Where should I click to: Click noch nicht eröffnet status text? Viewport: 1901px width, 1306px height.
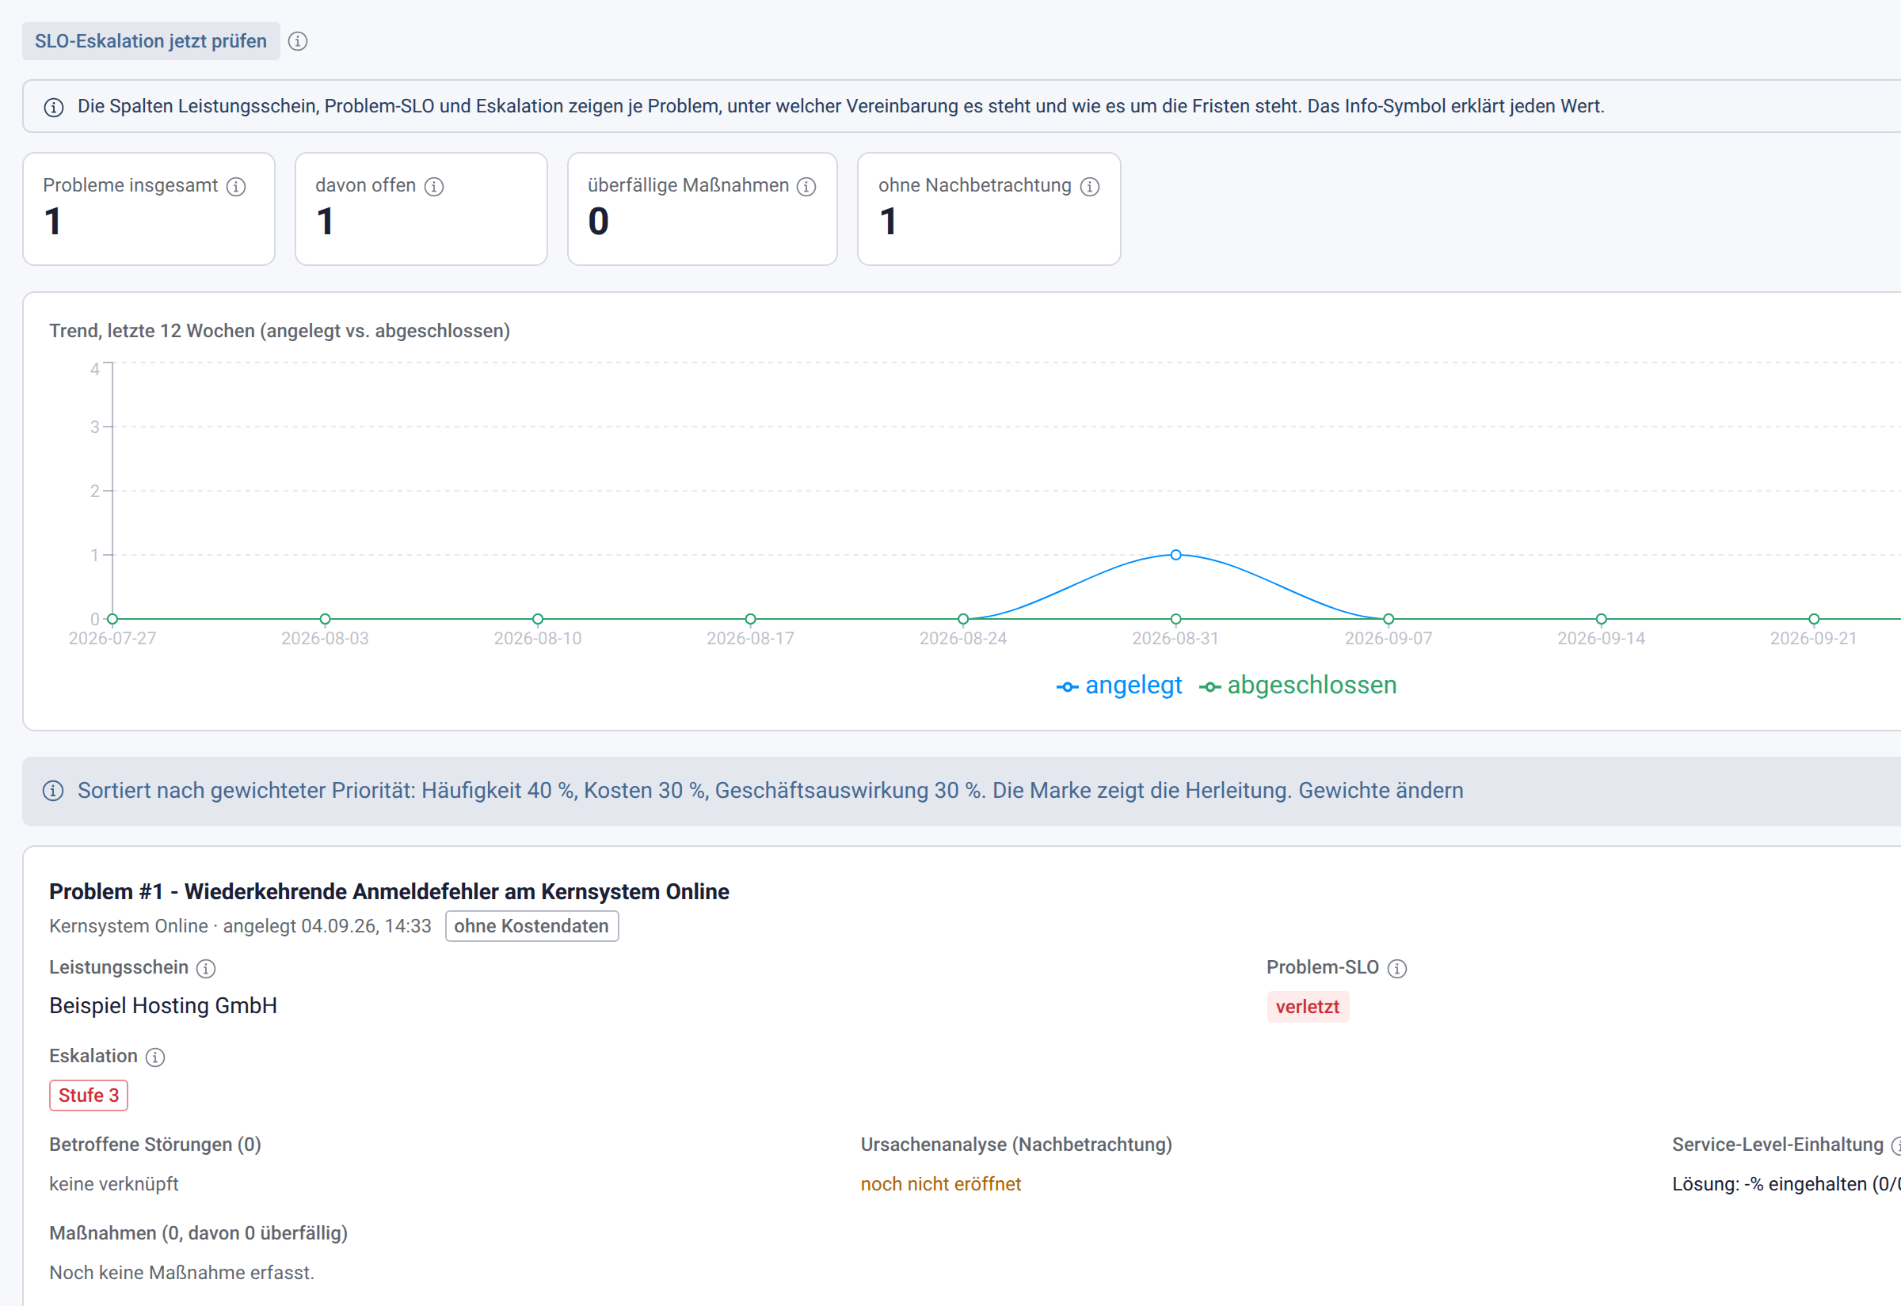[x=941, y=1184]
